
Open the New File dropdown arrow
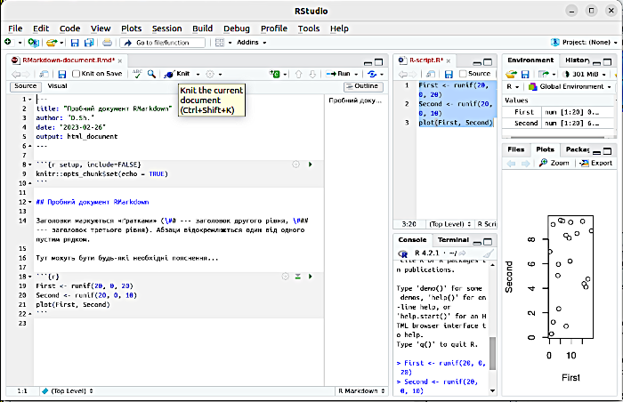click(20, 42)
